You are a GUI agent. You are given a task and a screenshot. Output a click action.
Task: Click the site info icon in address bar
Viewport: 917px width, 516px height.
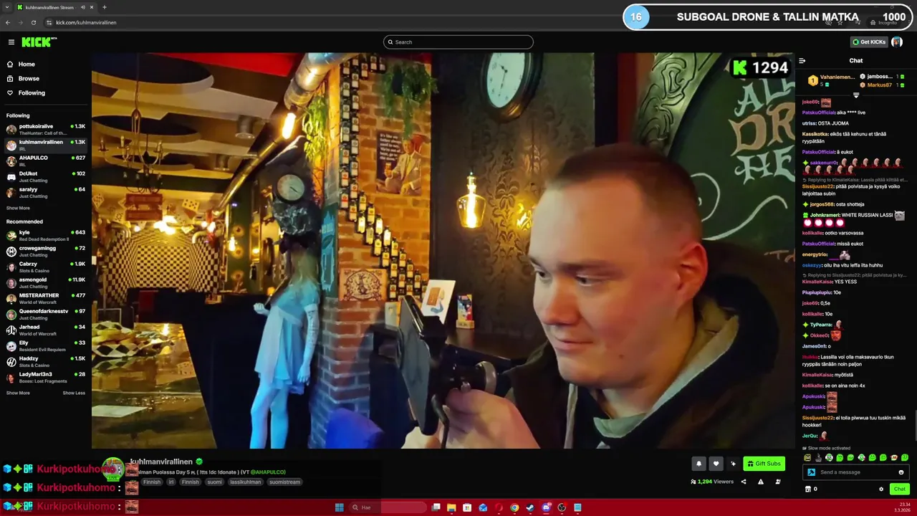point(49,22)
